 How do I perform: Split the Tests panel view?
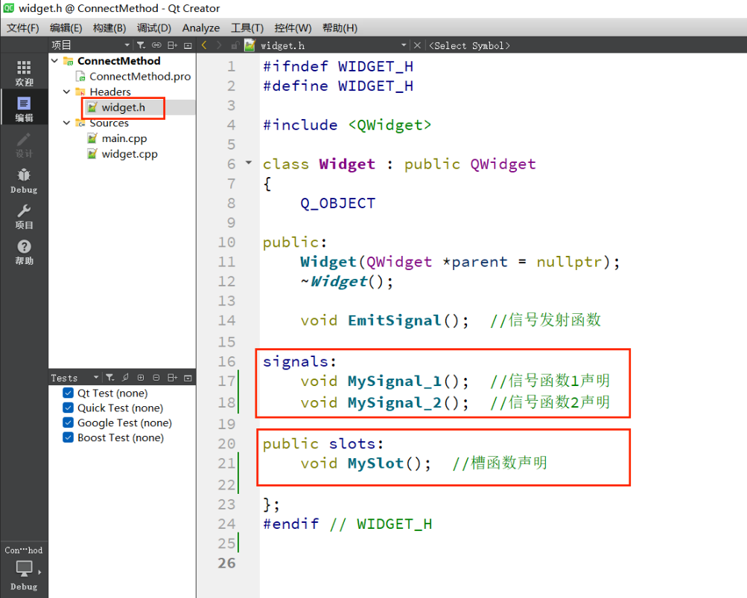pyautogui.click(x=173, y=378)
